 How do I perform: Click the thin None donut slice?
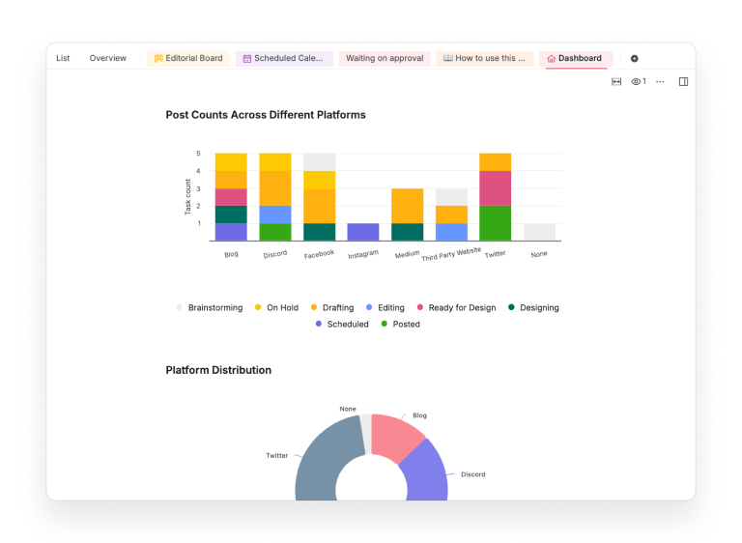pos(366,433)
